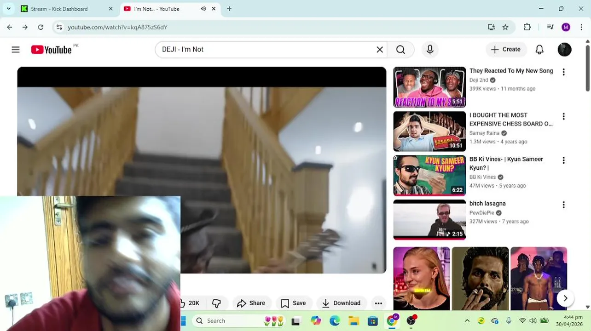The image size is (591, 331).
Task: Open Kyun Sameer Kyun video thumbnail
Action: pyautogui.click(x=429, y=176)
